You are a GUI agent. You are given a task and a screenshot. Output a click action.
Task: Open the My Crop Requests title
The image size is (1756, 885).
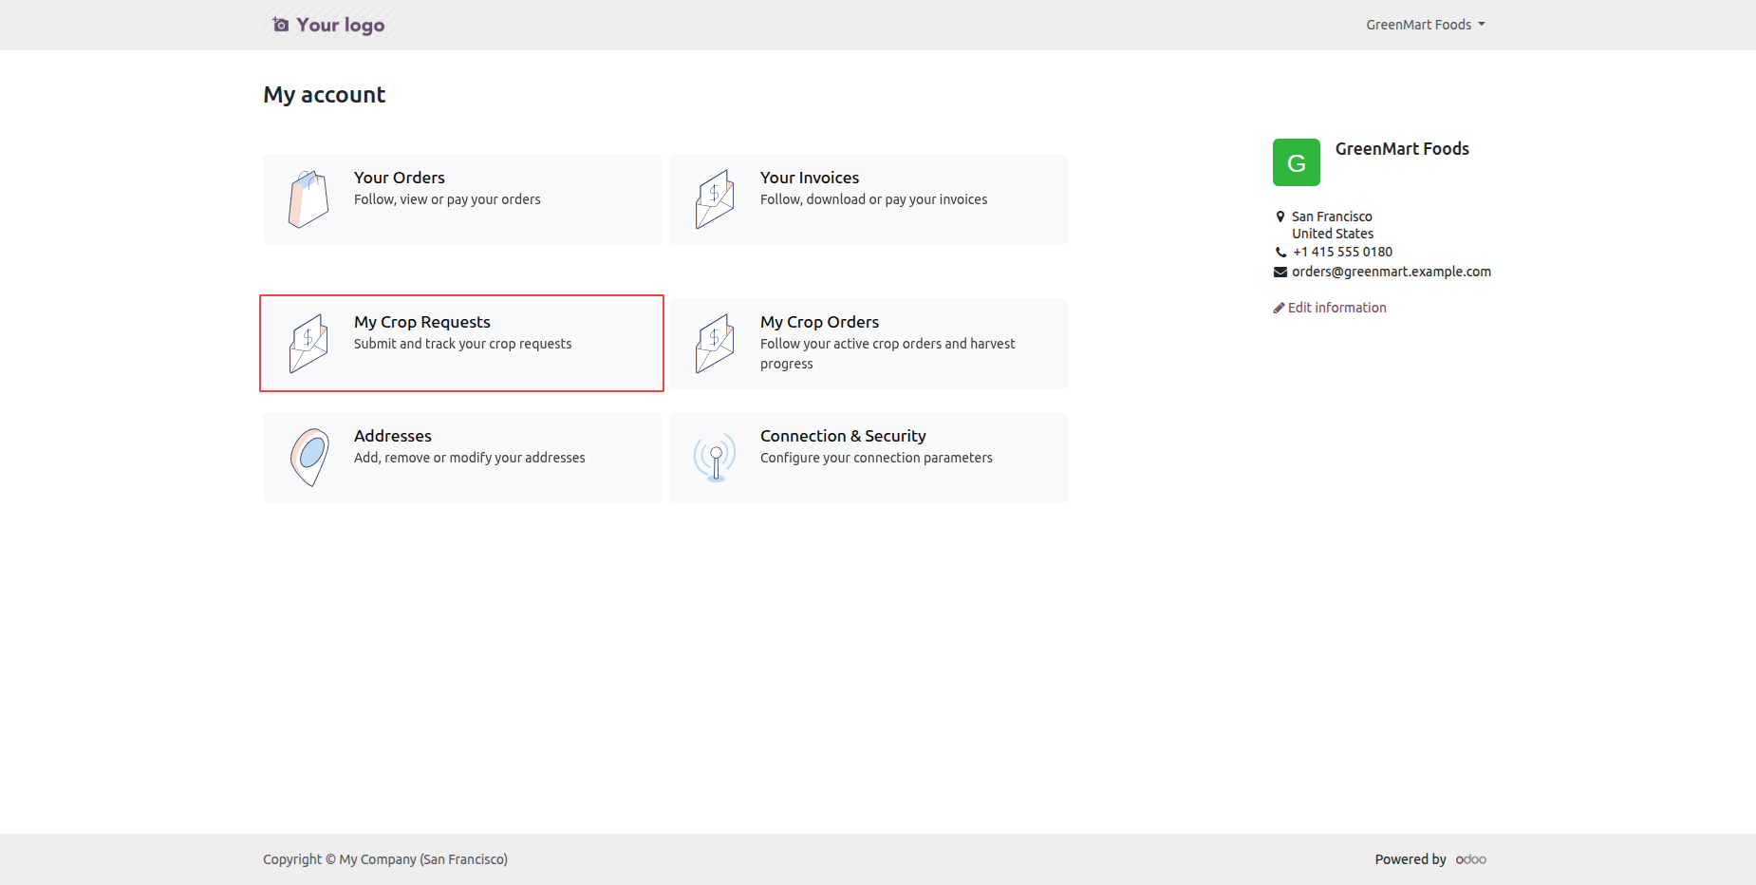422,322
